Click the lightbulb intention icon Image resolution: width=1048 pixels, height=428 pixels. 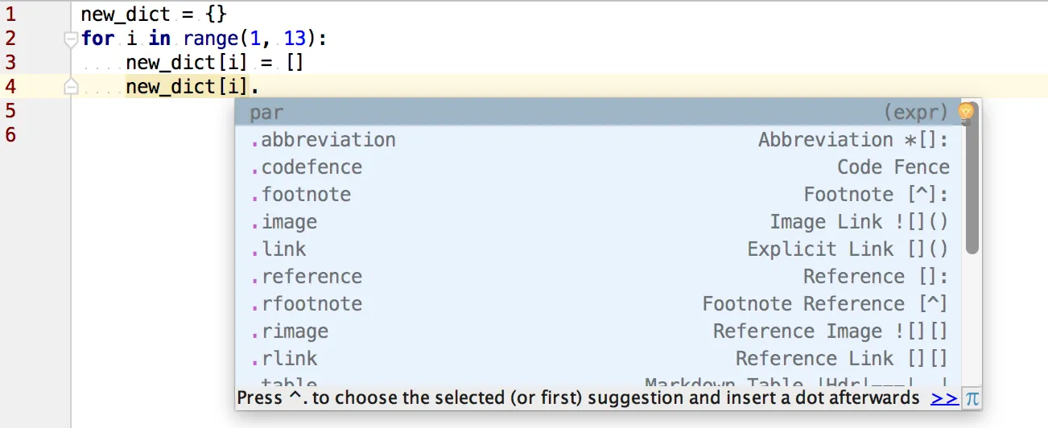(x=966, y=112)
